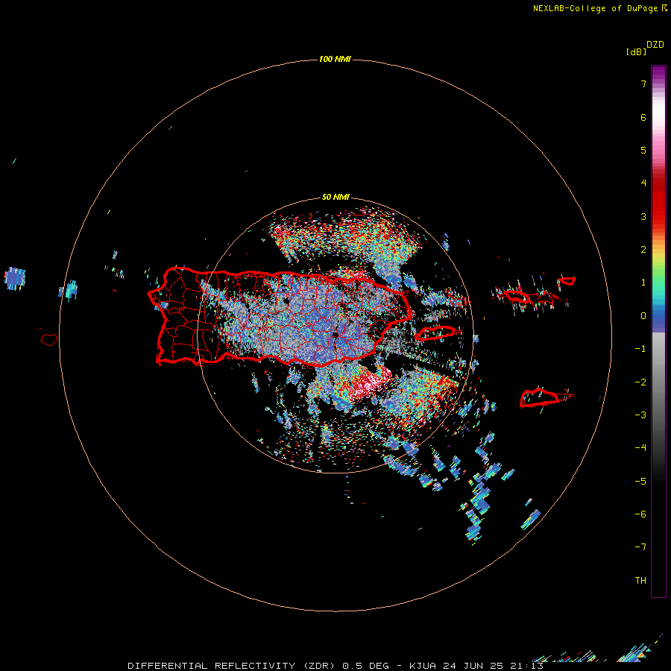Click the [dB] units label
Viewport: 671px width, 671px height.
[x=636, y=52]
